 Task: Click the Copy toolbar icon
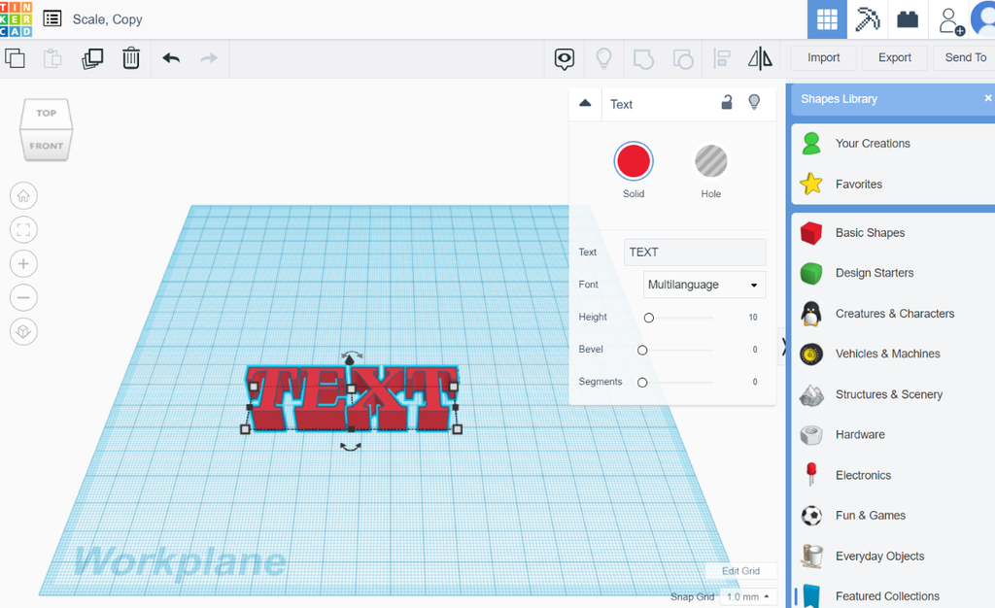15,58
